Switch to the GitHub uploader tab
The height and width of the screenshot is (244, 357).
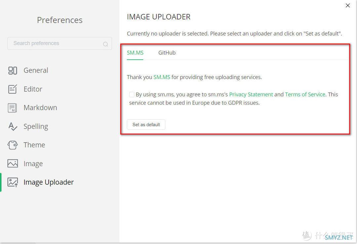point(167,53)
